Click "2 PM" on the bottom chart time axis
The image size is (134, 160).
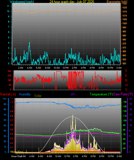(x=76, y=156)
